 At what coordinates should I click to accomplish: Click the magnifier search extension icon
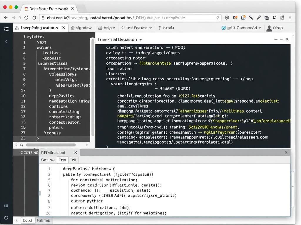point(274,18)
